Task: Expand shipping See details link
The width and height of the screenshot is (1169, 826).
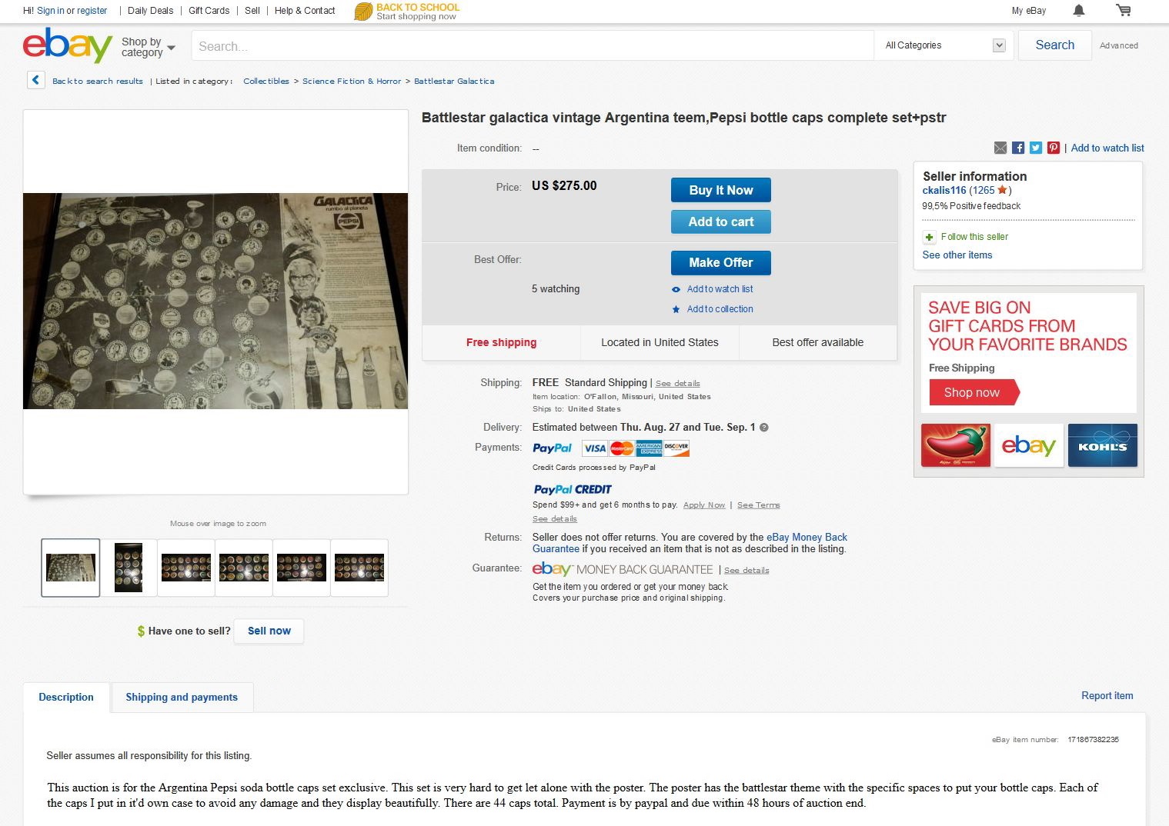Action: 677,383
